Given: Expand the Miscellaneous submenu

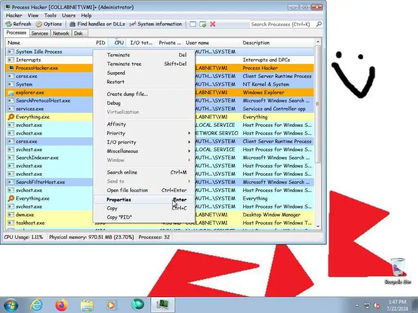Looking at the screenshot, I should point(144,151).
